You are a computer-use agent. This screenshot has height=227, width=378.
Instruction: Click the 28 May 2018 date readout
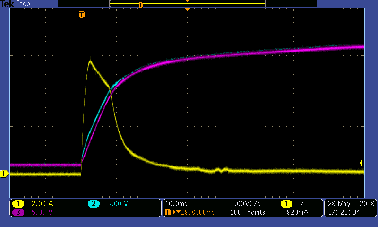(x=351, y=204)
